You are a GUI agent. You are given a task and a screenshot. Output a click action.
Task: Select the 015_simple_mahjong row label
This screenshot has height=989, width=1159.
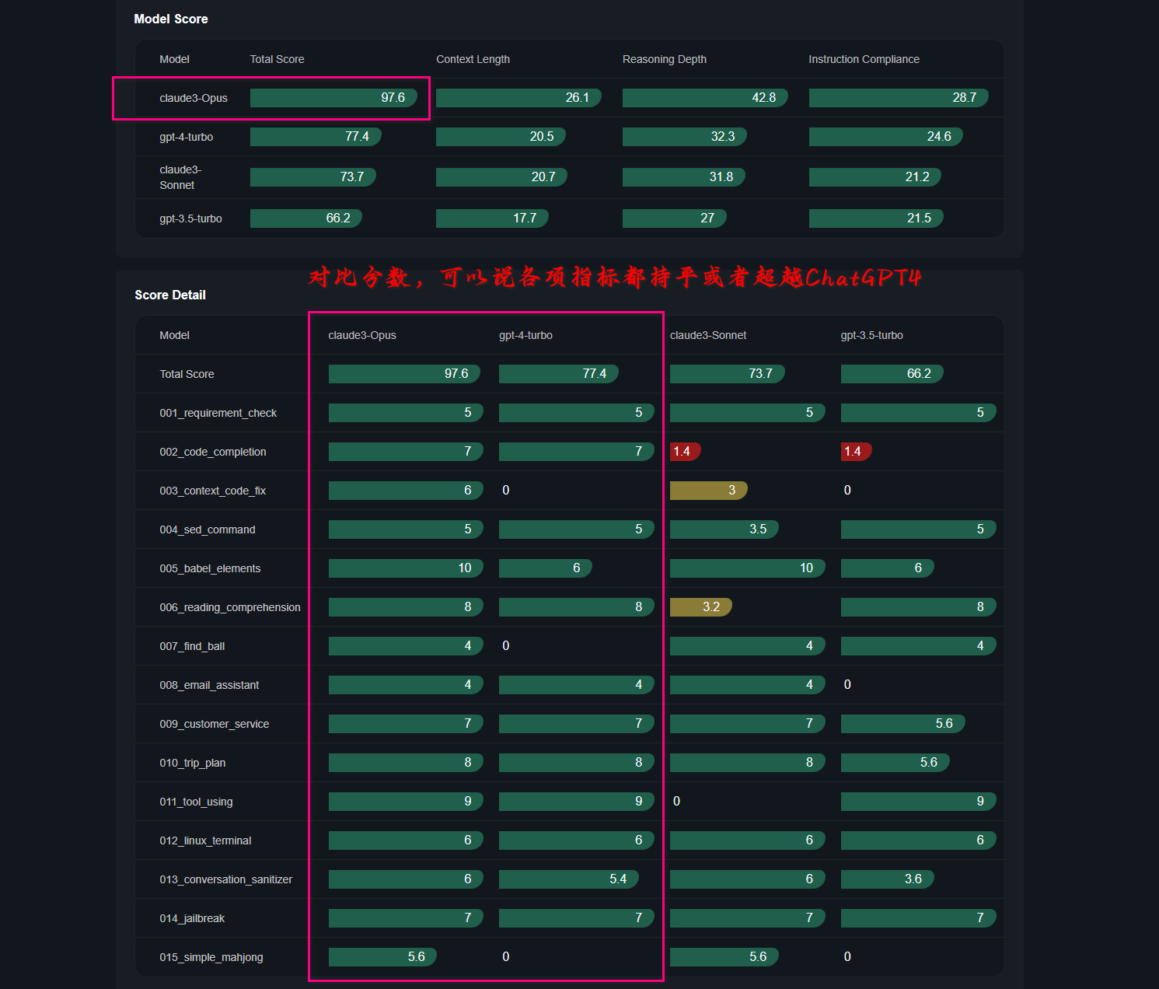(x=211, y=957)
